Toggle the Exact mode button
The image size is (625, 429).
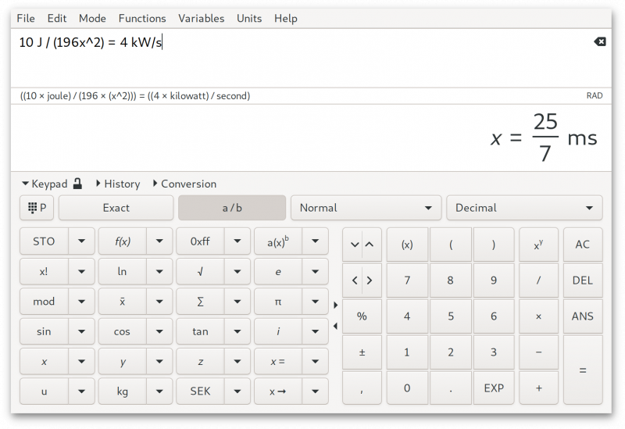coord(116,208)
